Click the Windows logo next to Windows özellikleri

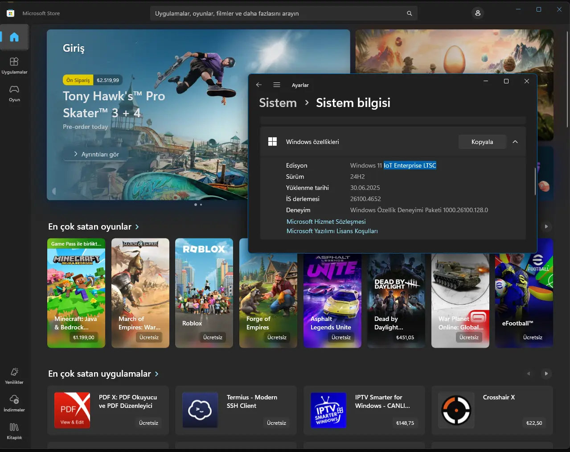point(273,142)
